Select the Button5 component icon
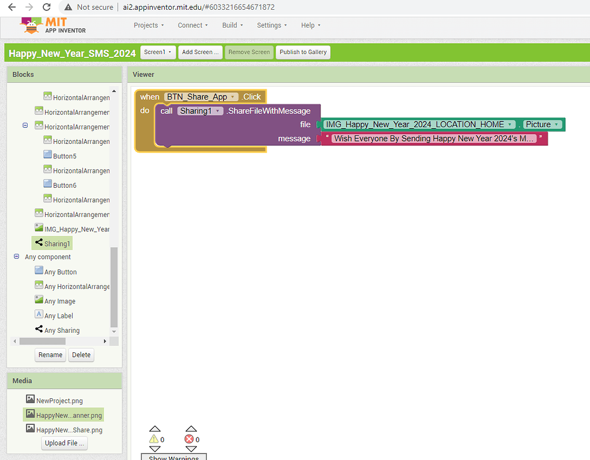 point(48,155)
